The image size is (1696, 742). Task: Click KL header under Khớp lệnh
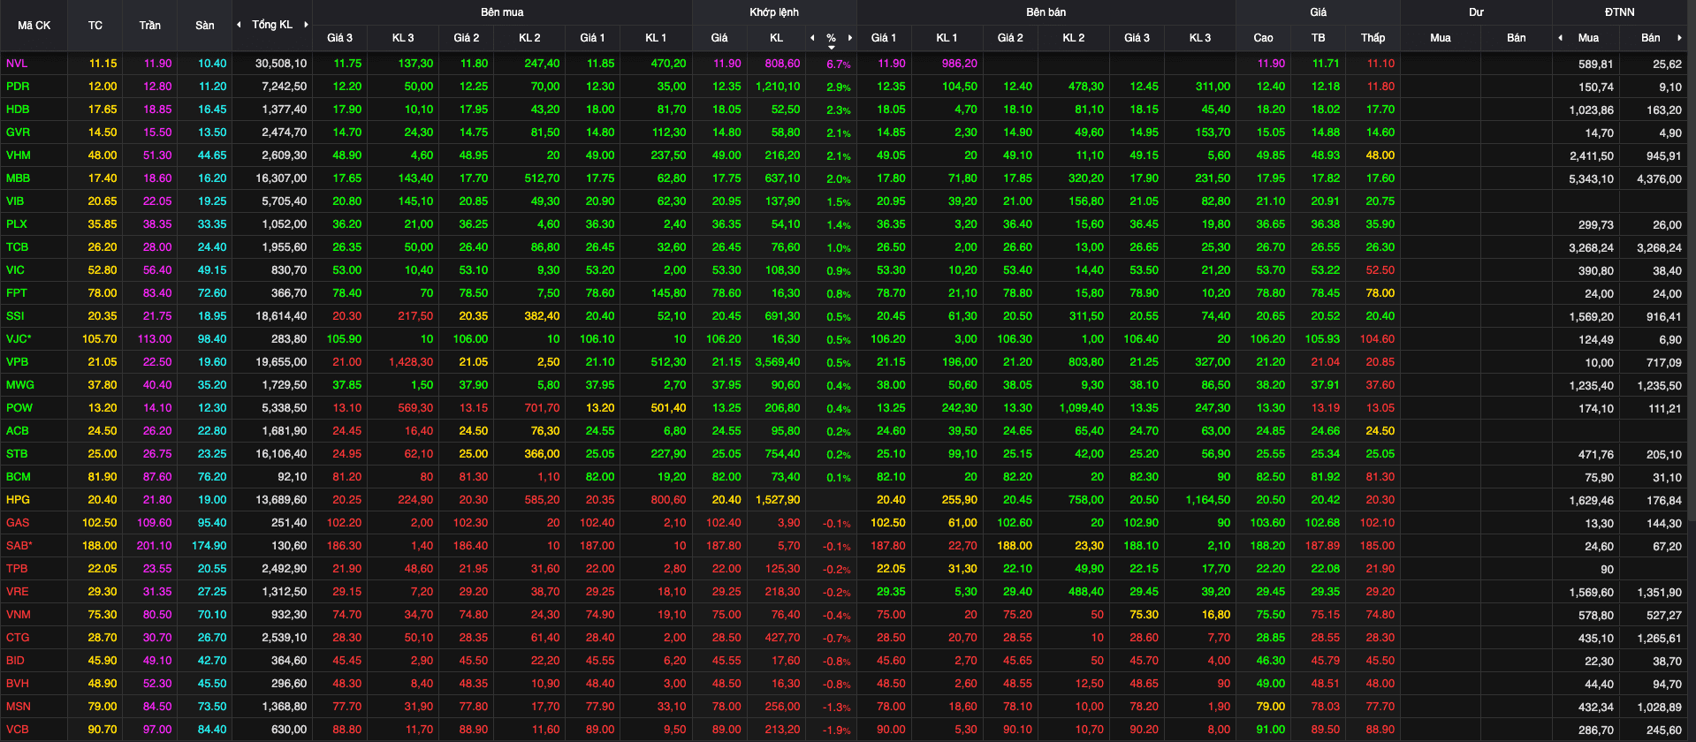coord(776,38)
